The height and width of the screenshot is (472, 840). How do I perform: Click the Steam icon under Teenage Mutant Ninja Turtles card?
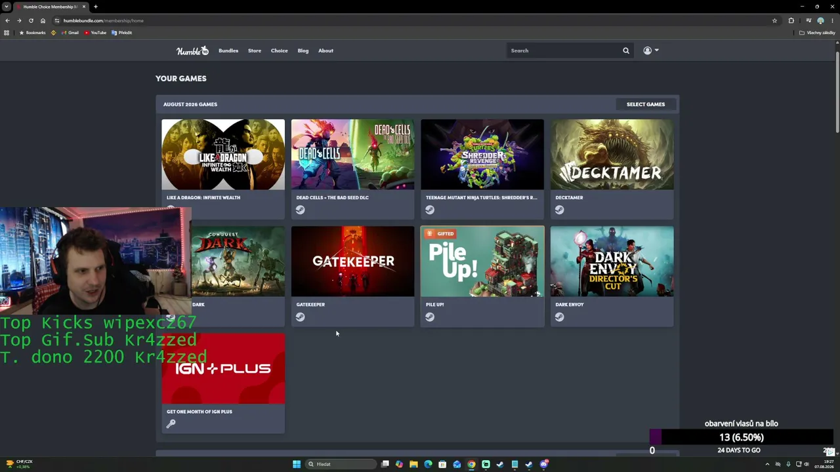pos(430,210)
